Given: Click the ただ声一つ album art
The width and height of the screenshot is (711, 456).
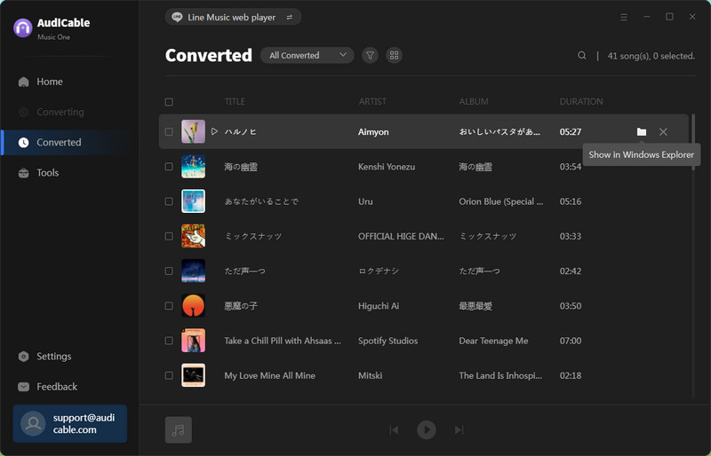Looking at the screenshot, I should [193, 271].
